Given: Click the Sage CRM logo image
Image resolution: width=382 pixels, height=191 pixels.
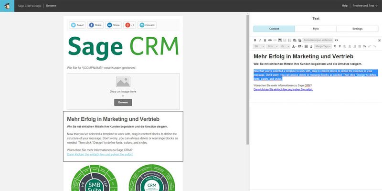Looking at the screenshot, I should (x=123, y=48).
